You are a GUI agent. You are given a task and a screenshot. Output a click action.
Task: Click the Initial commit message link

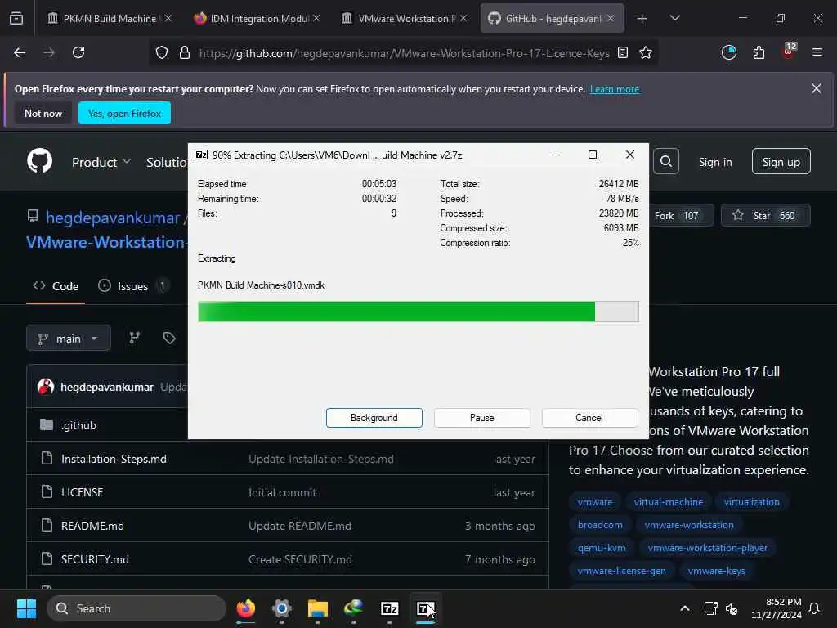282,492
